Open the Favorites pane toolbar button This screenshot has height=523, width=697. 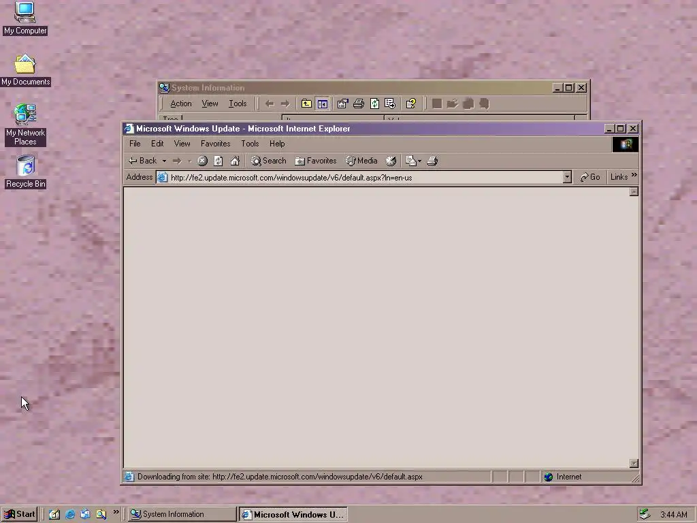click(x=316, y=161)
